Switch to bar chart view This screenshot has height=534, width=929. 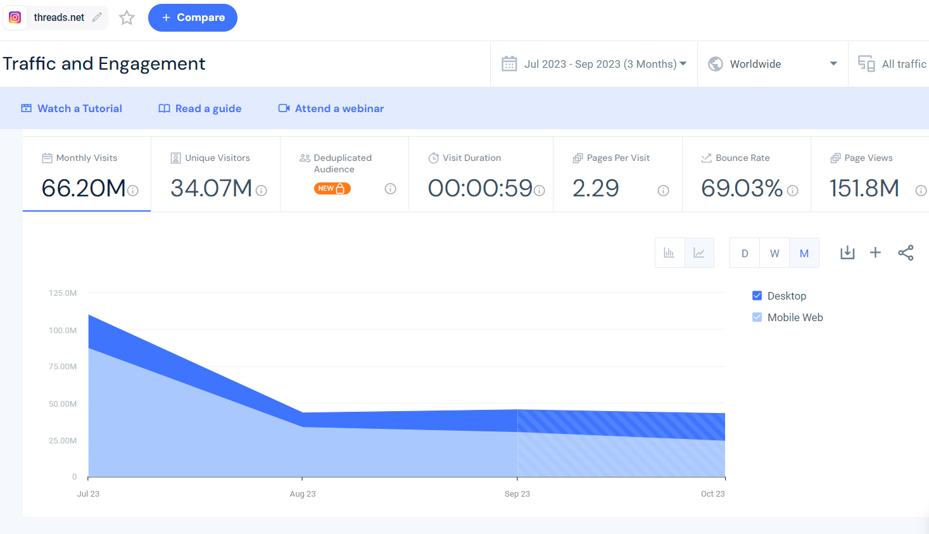669,253
